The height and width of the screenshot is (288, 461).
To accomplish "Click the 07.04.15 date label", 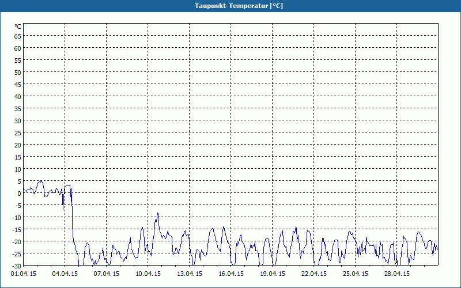I will click(x=107, y=274).
